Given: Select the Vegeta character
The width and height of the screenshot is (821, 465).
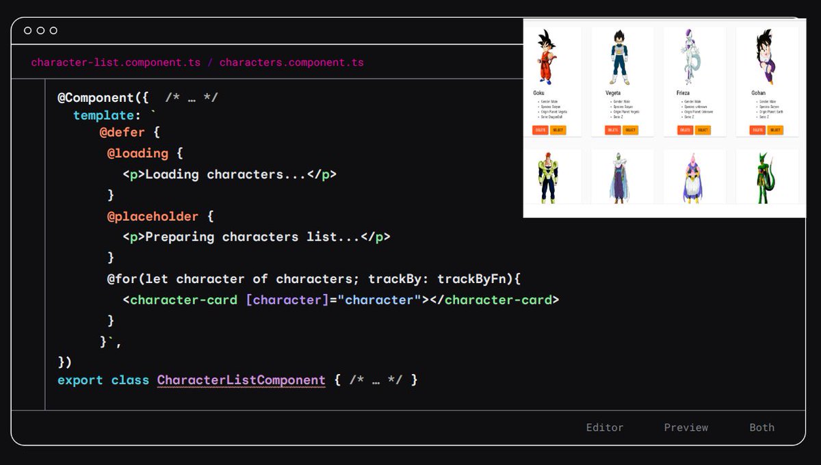Looking at the screenshot, I should point(630,130).
